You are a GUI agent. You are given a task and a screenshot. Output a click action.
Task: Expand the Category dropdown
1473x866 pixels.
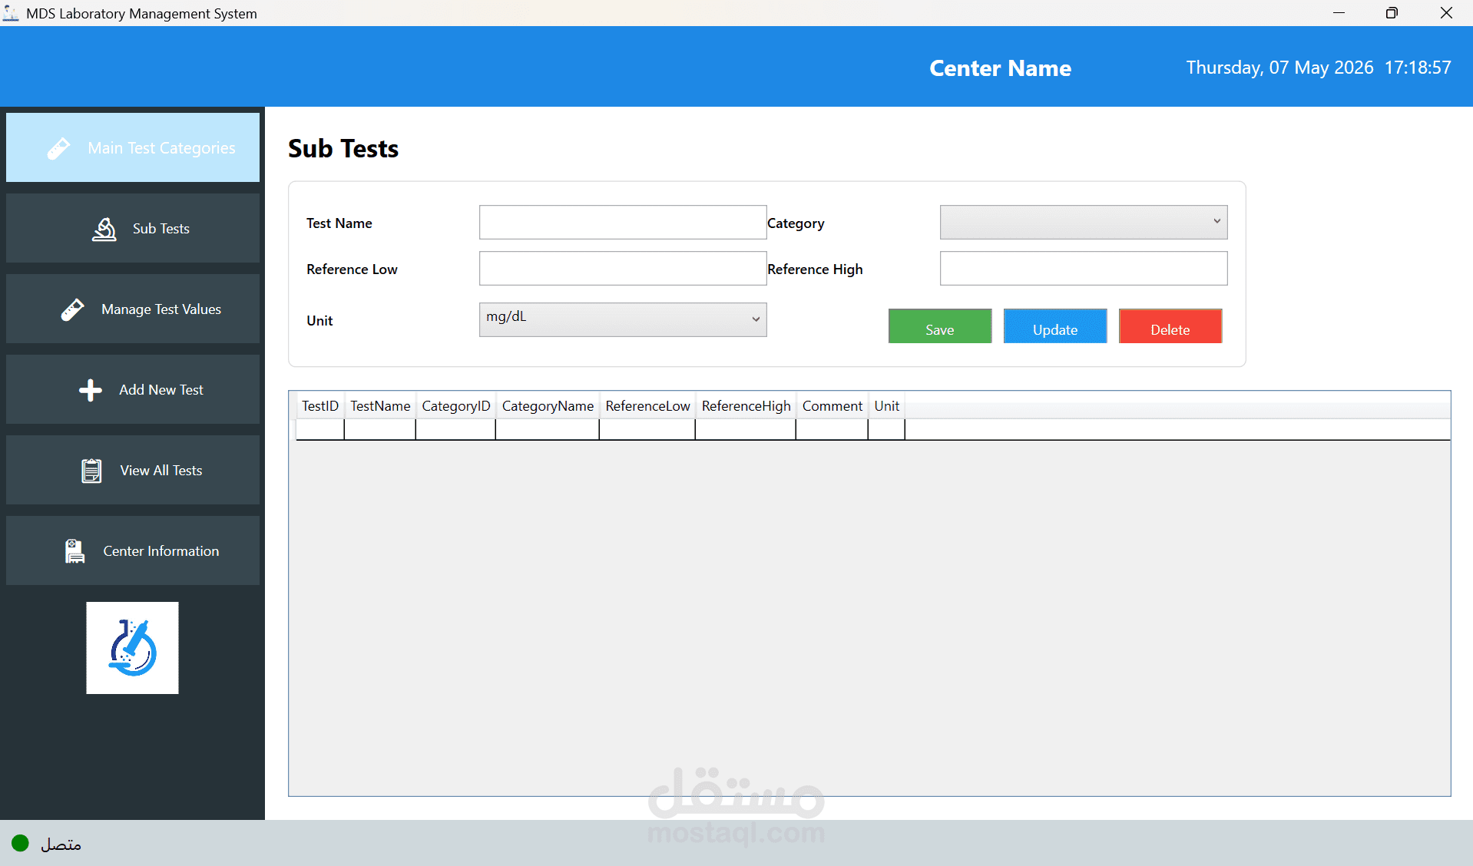1084,222
